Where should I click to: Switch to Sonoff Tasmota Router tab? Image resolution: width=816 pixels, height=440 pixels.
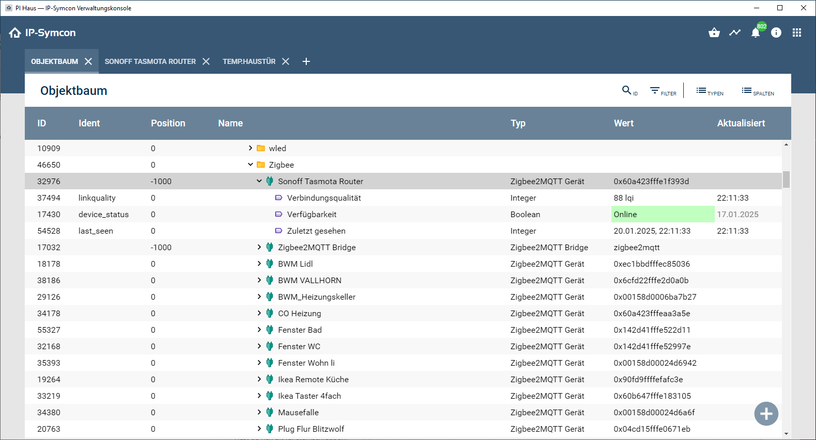tap(150, 61)
